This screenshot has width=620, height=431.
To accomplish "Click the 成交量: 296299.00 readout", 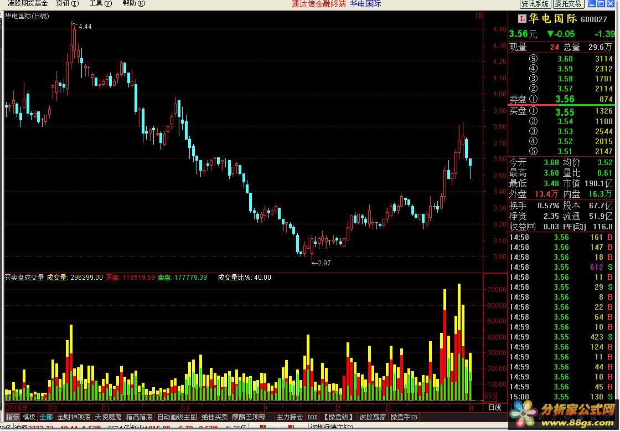I will (75, 278).
